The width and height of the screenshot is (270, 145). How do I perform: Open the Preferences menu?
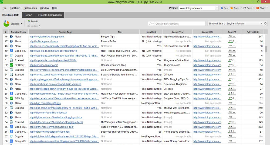pyautogui.click(x=30, y=8)
